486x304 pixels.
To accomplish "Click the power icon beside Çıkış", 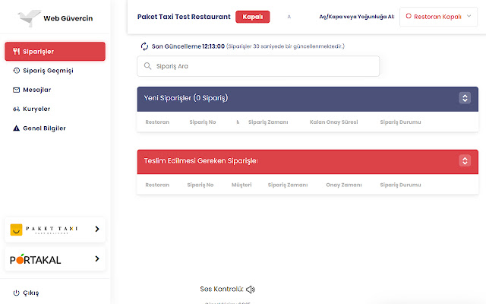I will (16, 293).
